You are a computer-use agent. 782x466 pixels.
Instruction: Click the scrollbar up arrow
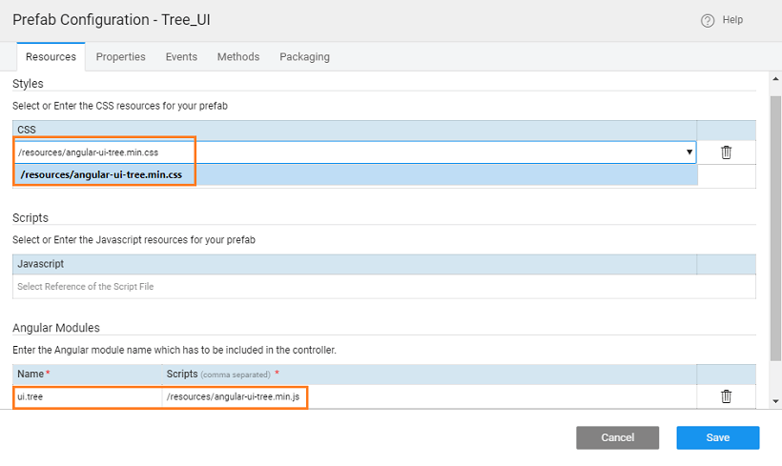coord(774,78)
